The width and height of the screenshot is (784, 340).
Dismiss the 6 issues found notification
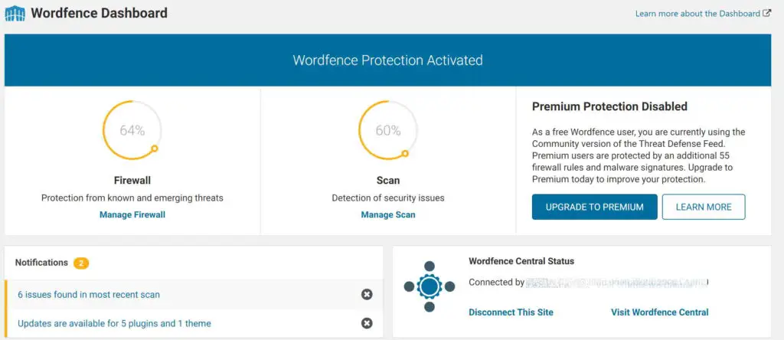367,295
